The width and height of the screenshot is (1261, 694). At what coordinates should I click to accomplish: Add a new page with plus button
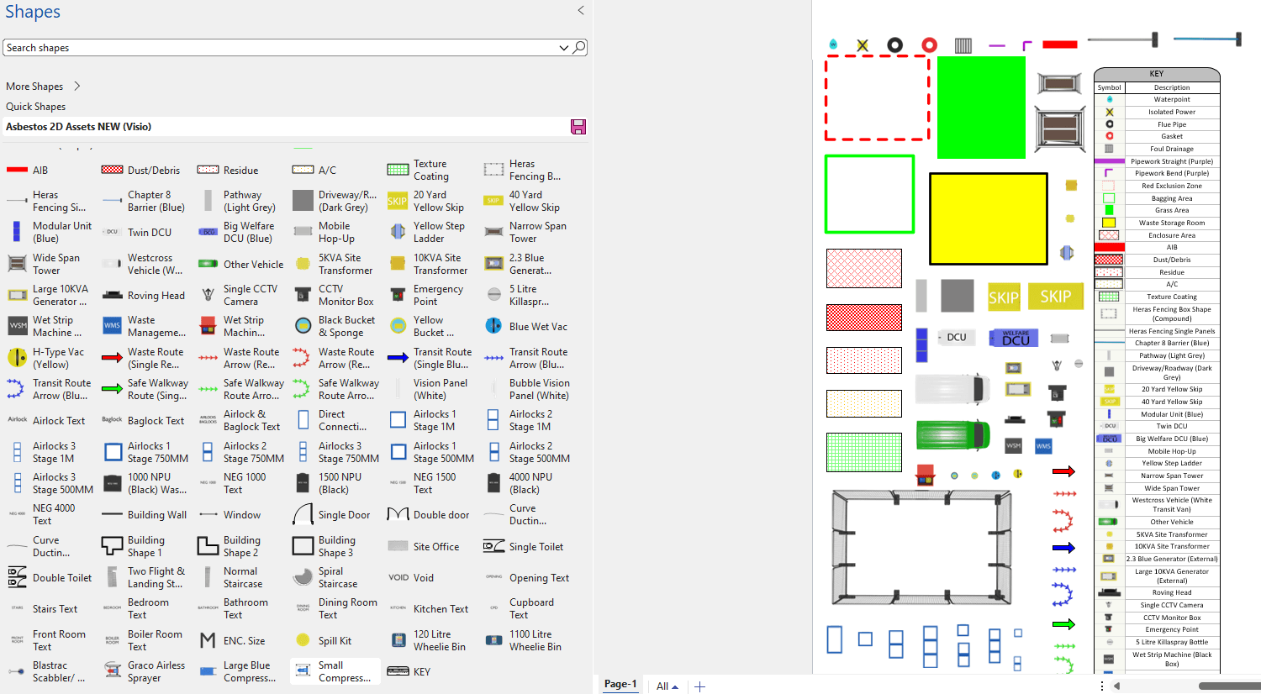(x=699, y=686)
